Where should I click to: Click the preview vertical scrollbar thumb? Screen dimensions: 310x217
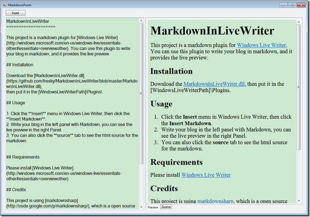pyautogui.click(x=299, y=87)
